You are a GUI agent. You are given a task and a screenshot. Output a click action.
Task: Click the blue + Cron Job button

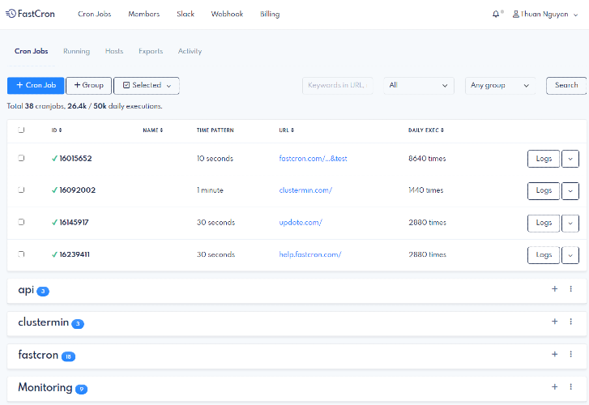click(x=36, y=86)
